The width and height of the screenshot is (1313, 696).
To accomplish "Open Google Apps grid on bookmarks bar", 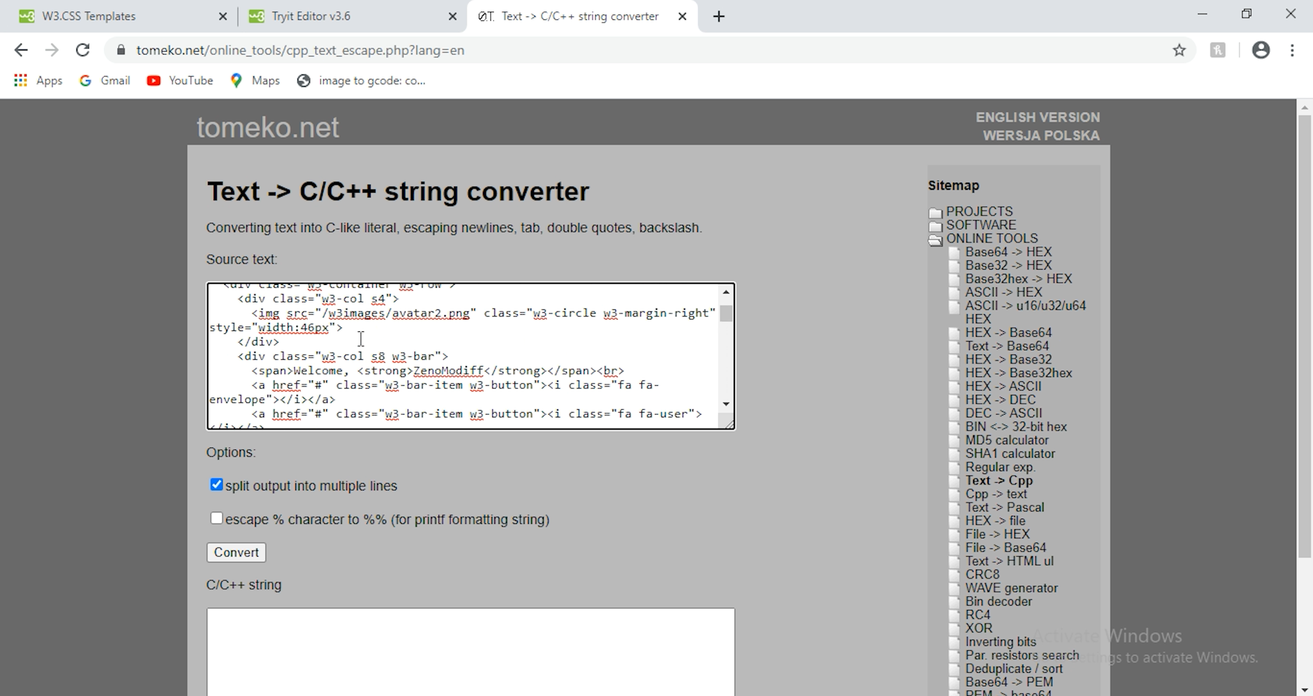I will pos(21,81).
